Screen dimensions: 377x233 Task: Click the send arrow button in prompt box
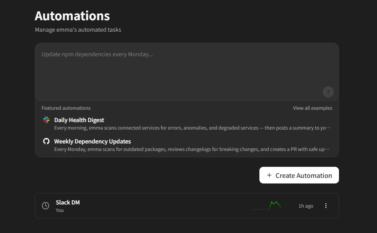pos(328,92)
